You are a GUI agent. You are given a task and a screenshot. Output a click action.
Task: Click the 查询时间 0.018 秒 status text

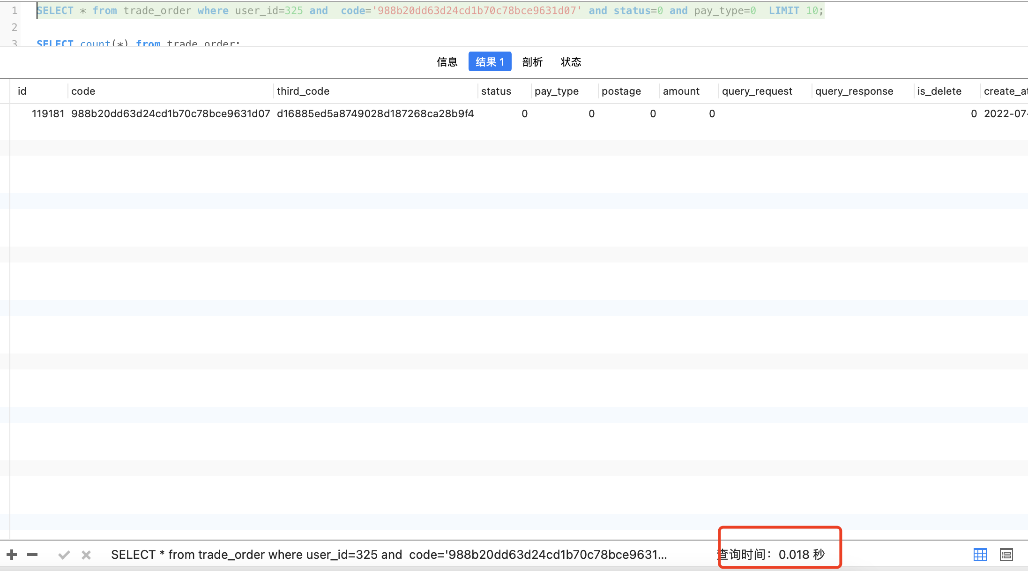(x=771, y=555)
